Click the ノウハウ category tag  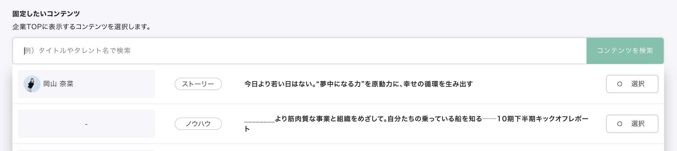pyautogui.click(x=198, y=124)
